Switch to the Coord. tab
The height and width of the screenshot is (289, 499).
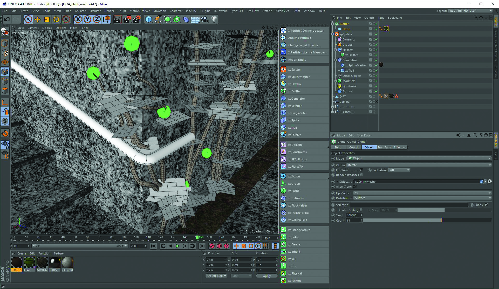pos(354,147)
